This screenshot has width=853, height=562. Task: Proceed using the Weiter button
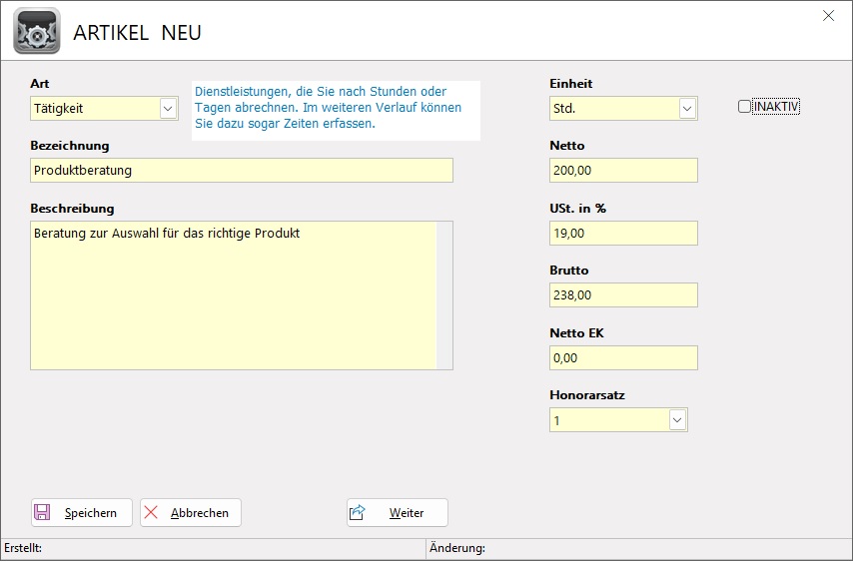(x=398, y=513)
